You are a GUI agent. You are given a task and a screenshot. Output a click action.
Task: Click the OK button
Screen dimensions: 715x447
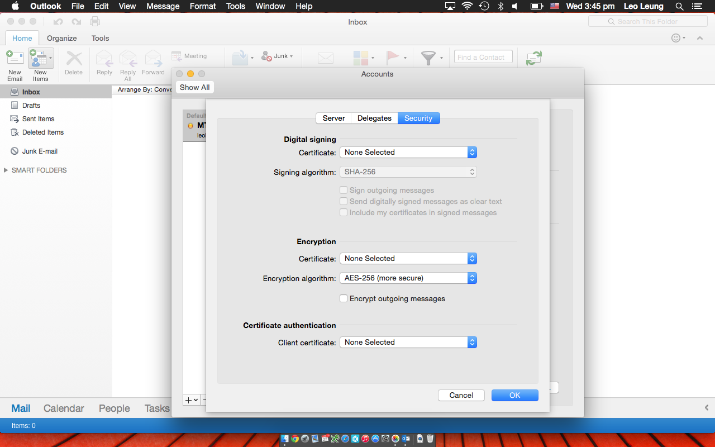(x=515, y=395)
